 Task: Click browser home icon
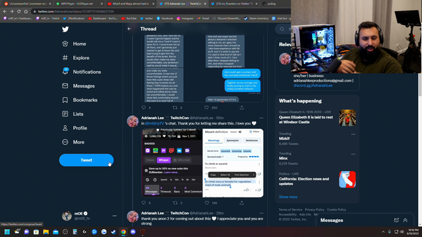(x=26, y=12)
